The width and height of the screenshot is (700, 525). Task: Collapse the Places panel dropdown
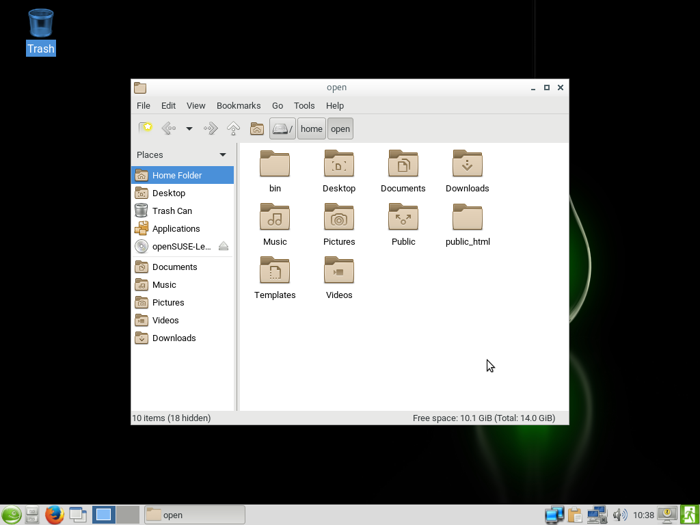(x=221, y=154)
